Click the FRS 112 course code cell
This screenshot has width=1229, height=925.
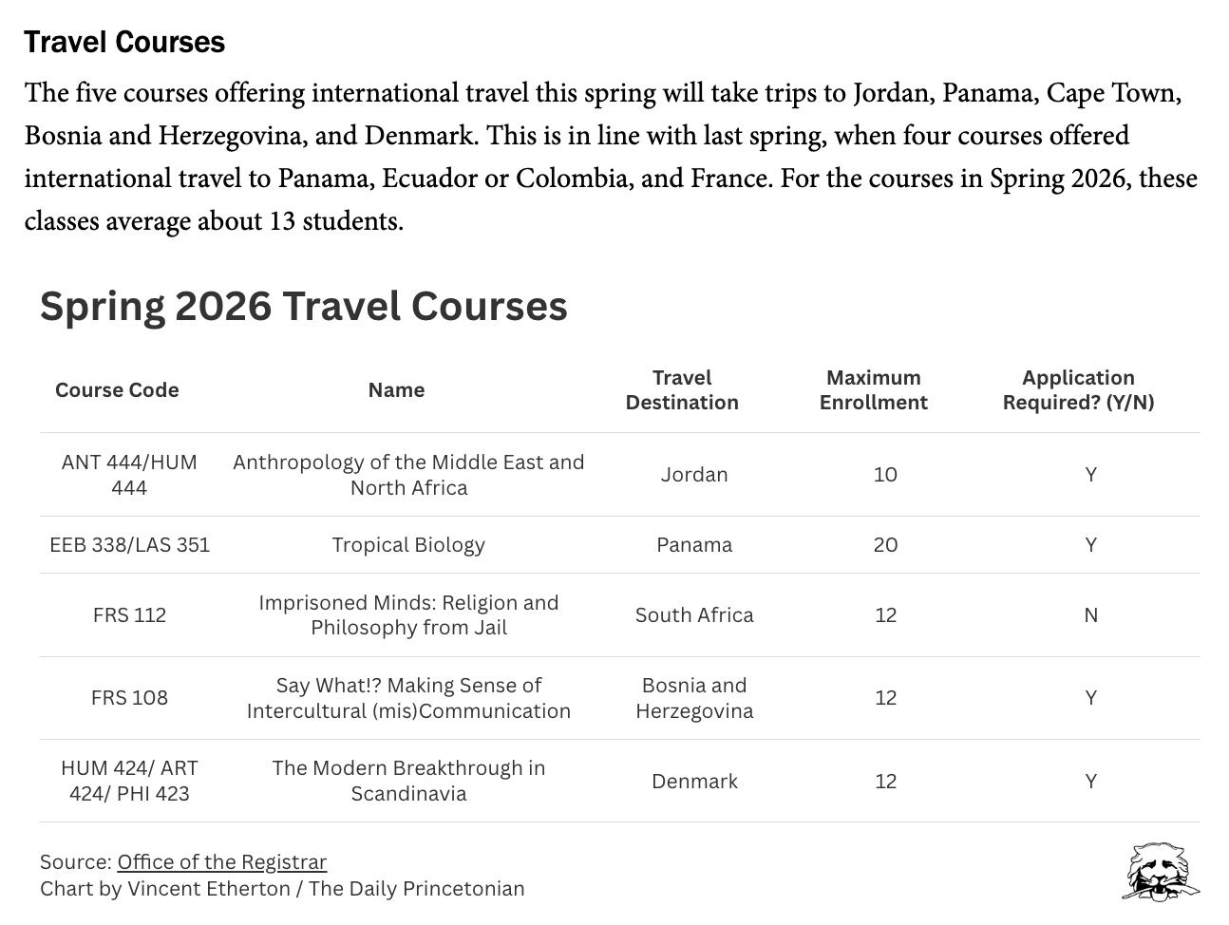[x=129, y=614]
